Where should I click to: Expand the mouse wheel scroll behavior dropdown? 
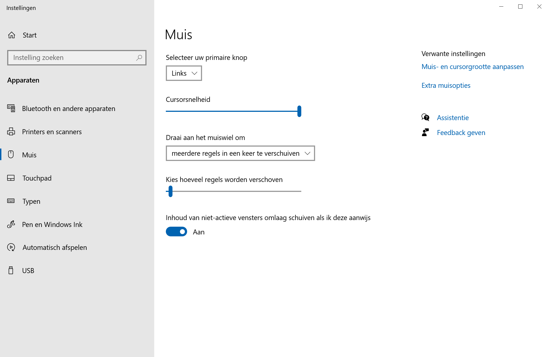click(x=240, y=153)
